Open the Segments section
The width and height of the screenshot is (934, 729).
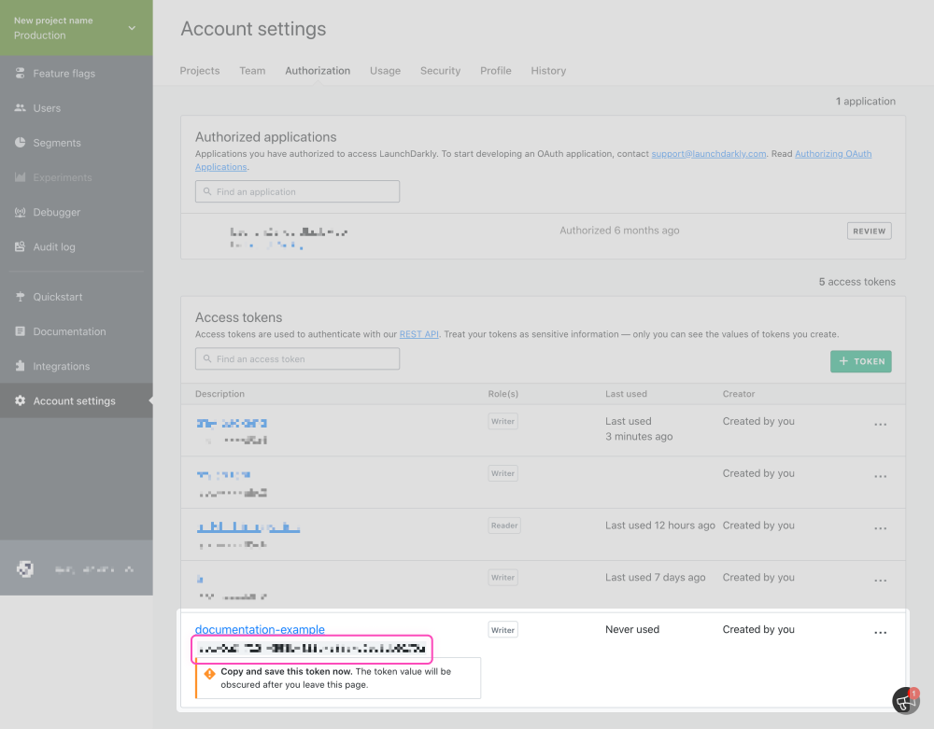click(53, 142)
